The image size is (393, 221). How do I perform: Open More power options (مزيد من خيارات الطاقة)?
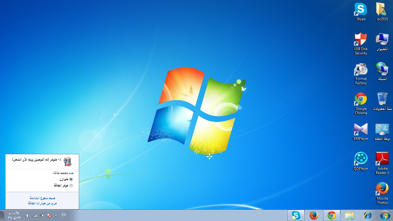pyautogui.click(x=42, y=203)
